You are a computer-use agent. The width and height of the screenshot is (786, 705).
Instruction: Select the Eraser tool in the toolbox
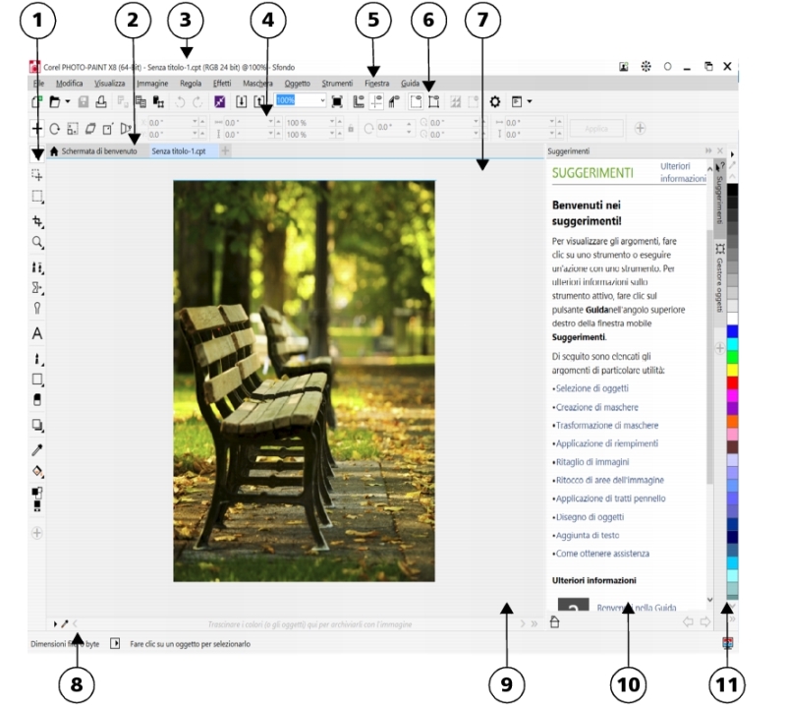click(37, 399)
